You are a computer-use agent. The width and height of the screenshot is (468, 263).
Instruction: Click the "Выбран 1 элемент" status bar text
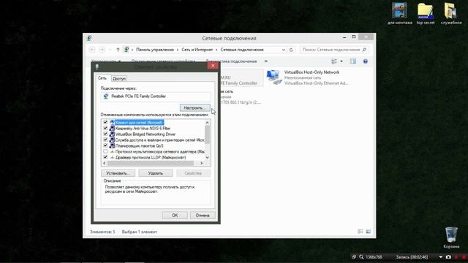(140, 232)
